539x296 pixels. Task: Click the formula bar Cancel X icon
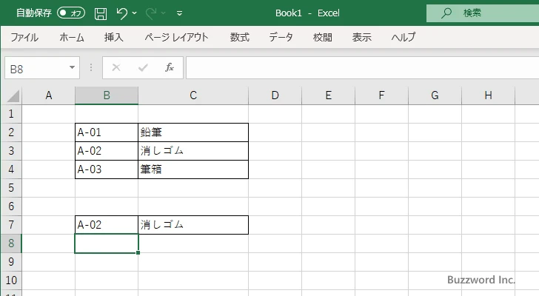click(x=116, y=67)
